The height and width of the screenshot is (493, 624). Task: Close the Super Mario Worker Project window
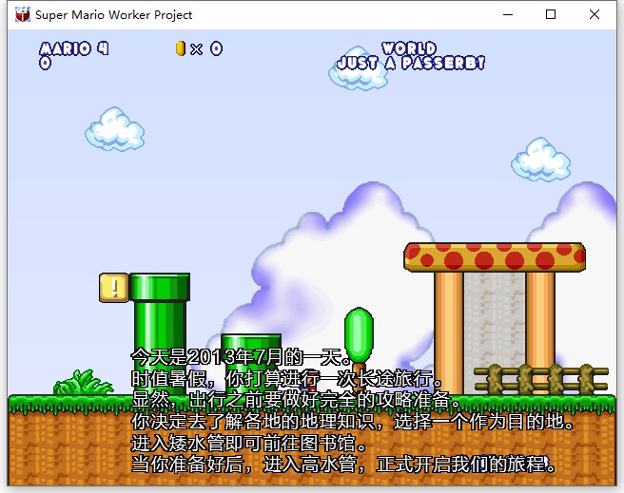point(595,14)
